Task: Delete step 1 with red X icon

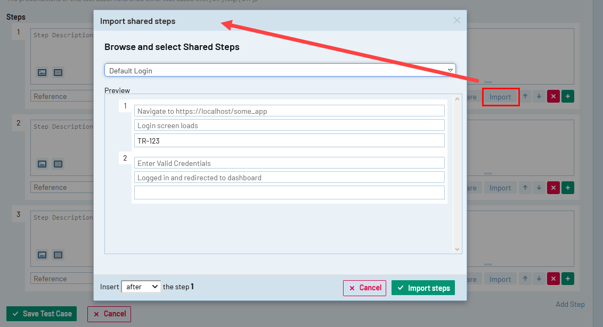Action: pyautogui.click(x=553, y=97)
